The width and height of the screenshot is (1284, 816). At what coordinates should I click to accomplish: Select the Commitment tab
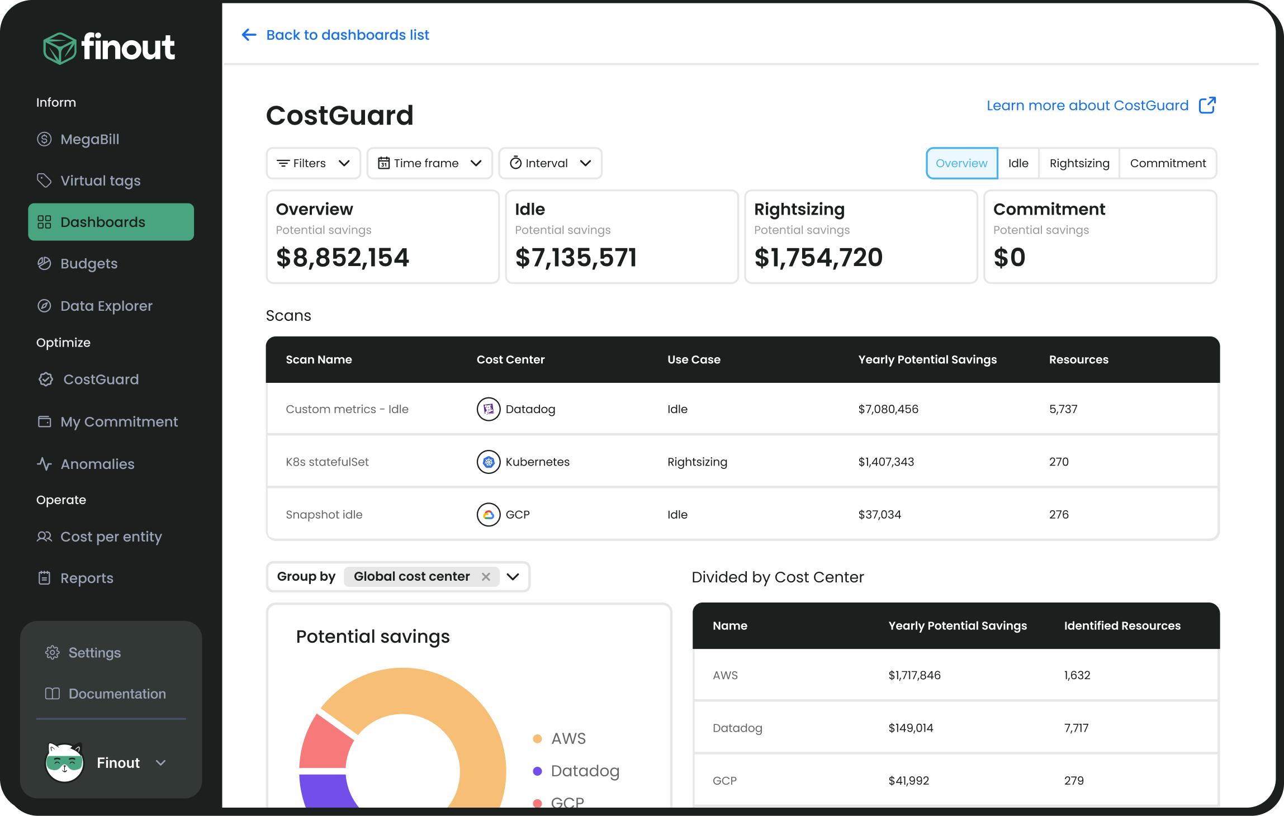1168,163
